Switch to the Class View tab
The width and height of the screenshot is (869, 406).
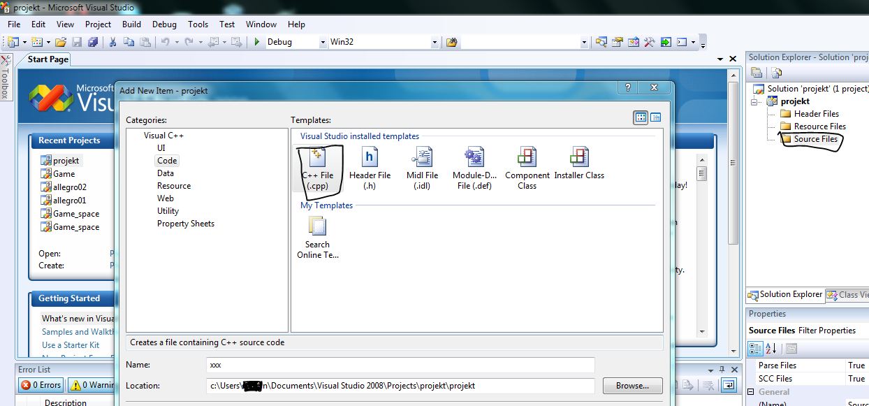click(847, 295)
